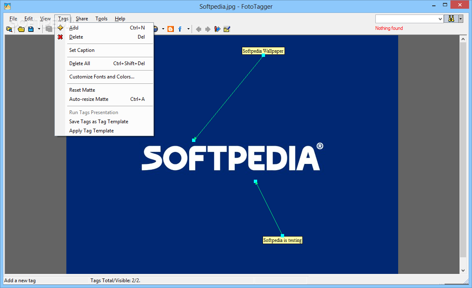Click the vertical scrollbar up arrow
This screenshot has width=472, height=288.
coord(463,39)
